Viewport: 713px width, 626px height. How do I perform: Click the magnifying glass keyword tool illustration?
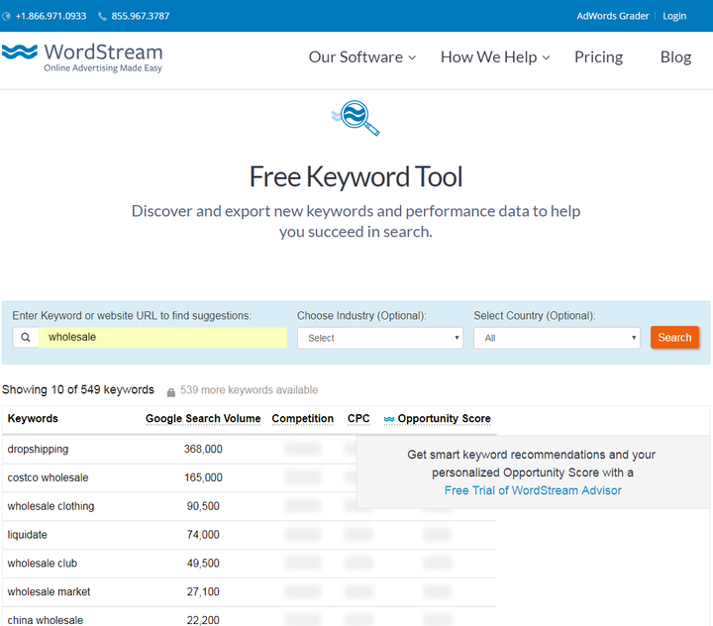[x=356, y=118]
